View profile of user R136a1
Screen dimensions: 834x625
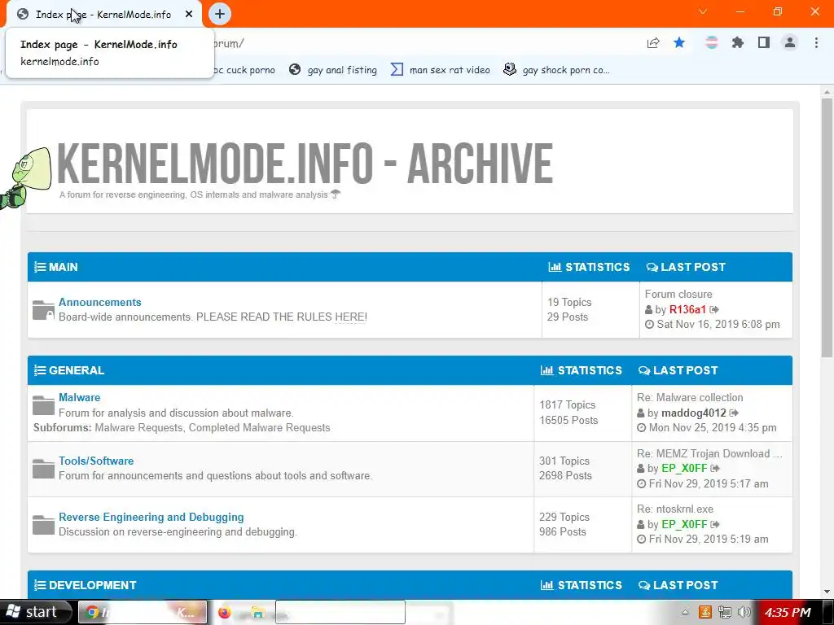coord(687,309)
